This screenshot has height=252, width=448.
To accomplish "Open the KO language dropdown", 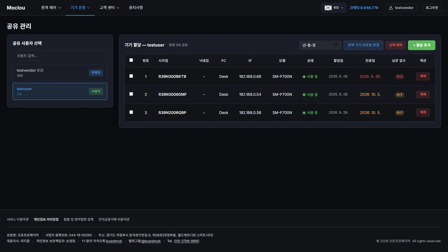I will click(334, 8).
